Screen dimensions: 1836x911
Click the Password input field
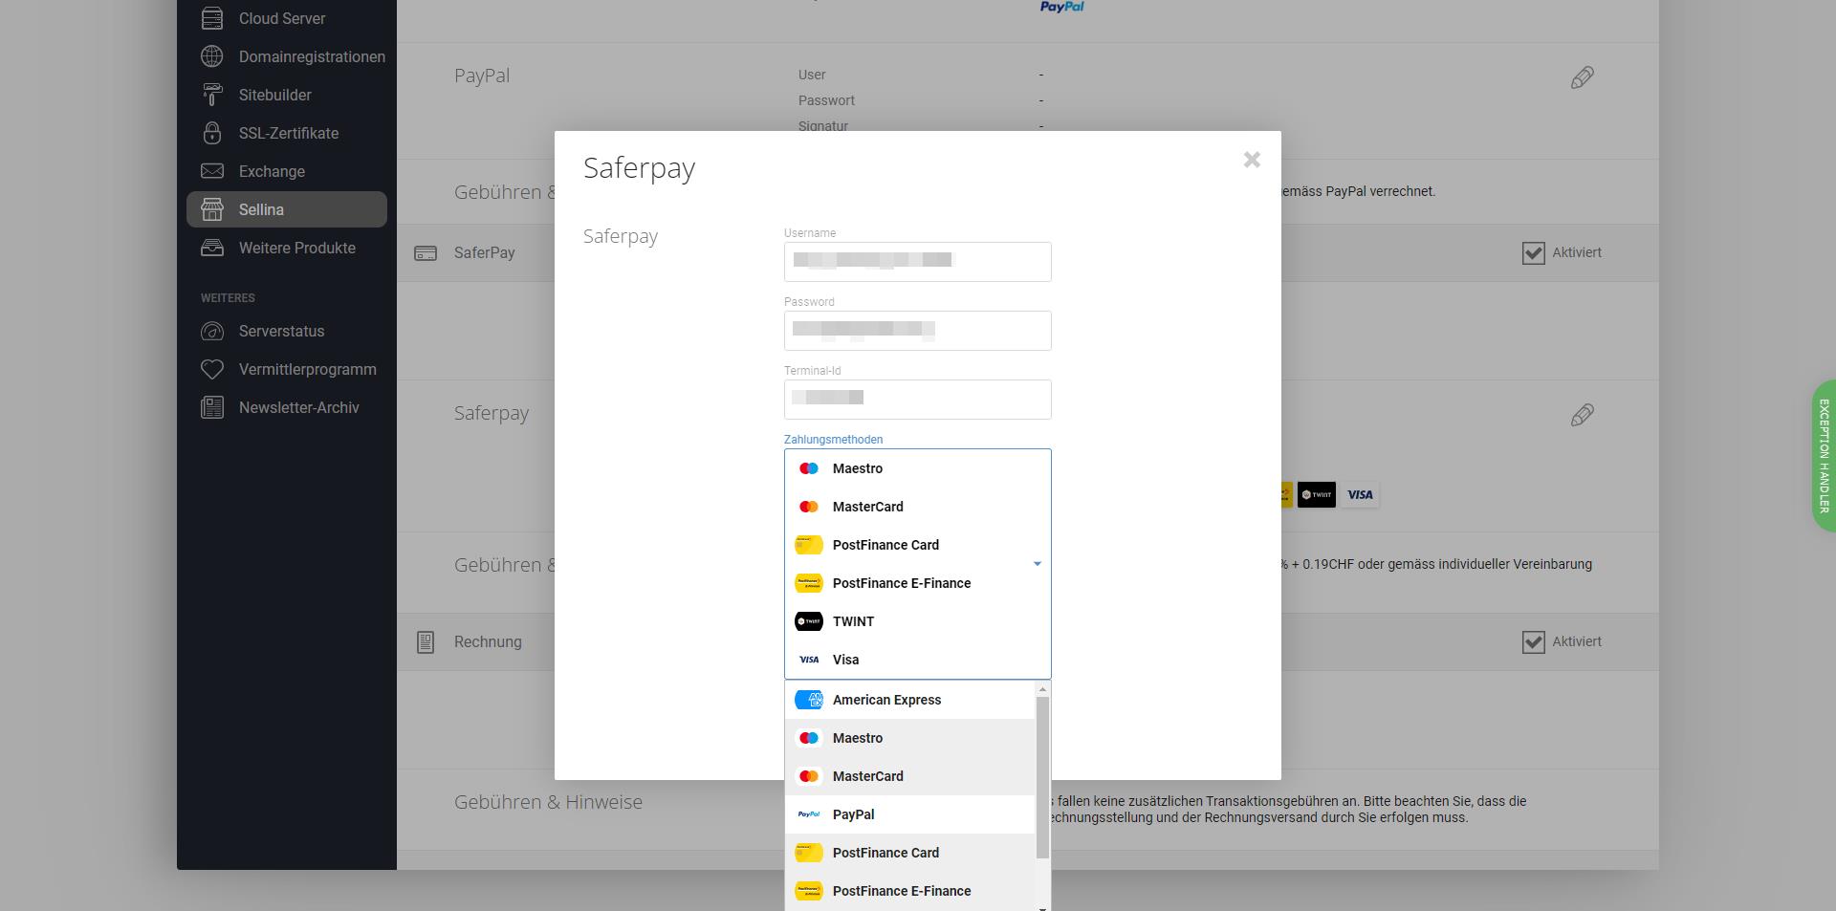918,331
